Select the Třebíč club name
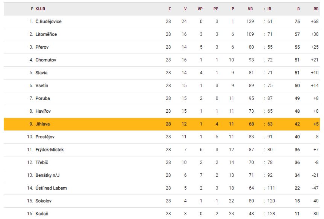The image size is (324, 219). [42, 162]
